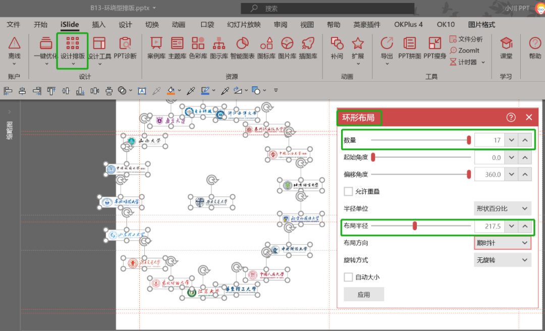
Task: Click the 一键优化 icon
Action: pyautogui.click(x=46, y=43)
